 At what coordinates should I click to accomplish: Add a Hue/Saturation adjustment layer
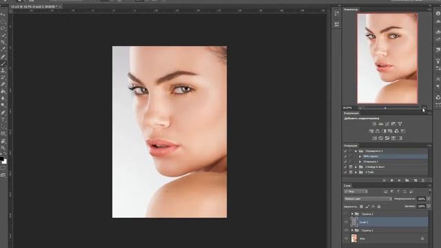371,132
